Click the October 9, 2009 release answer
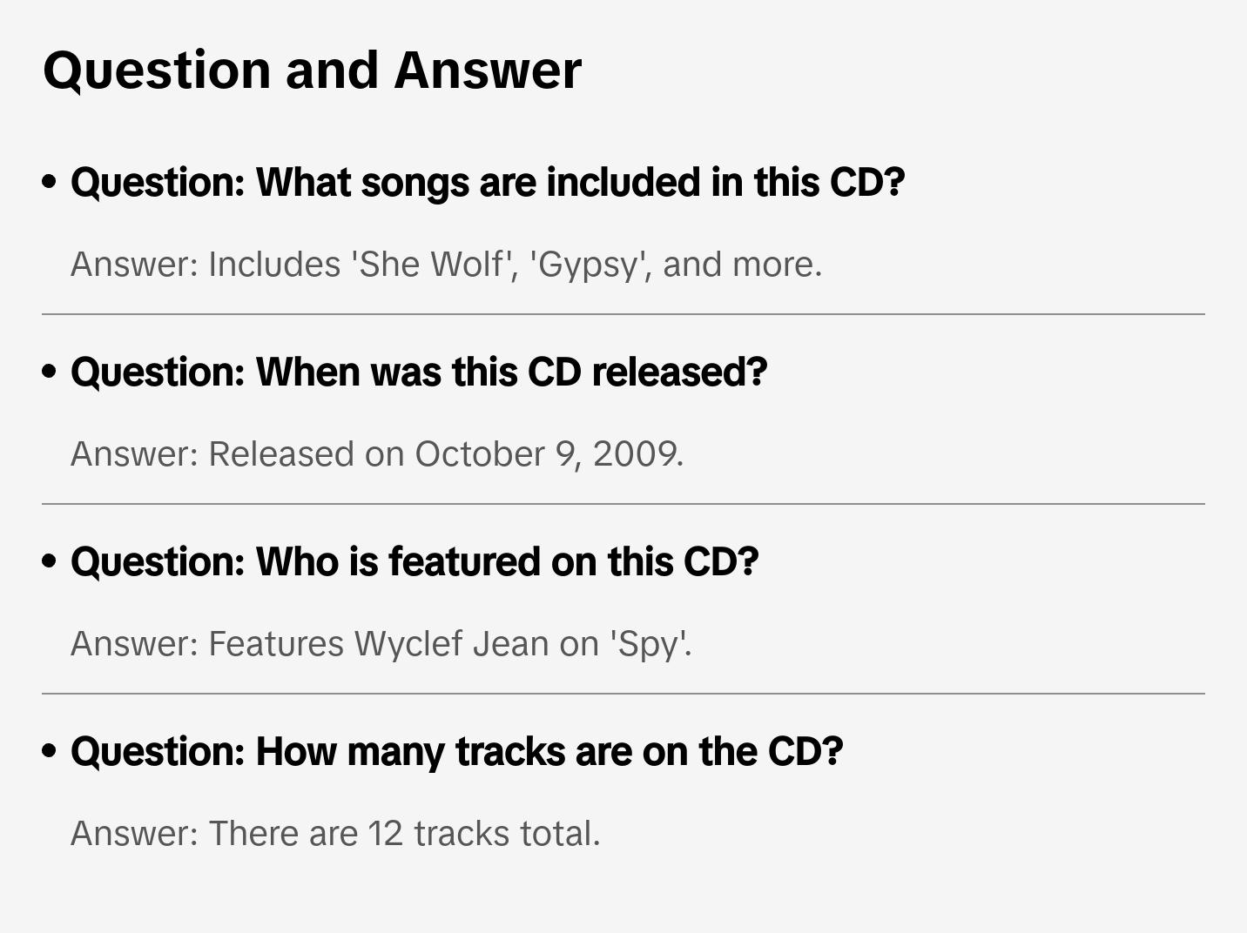The image size is (1247, 933). 377,453
